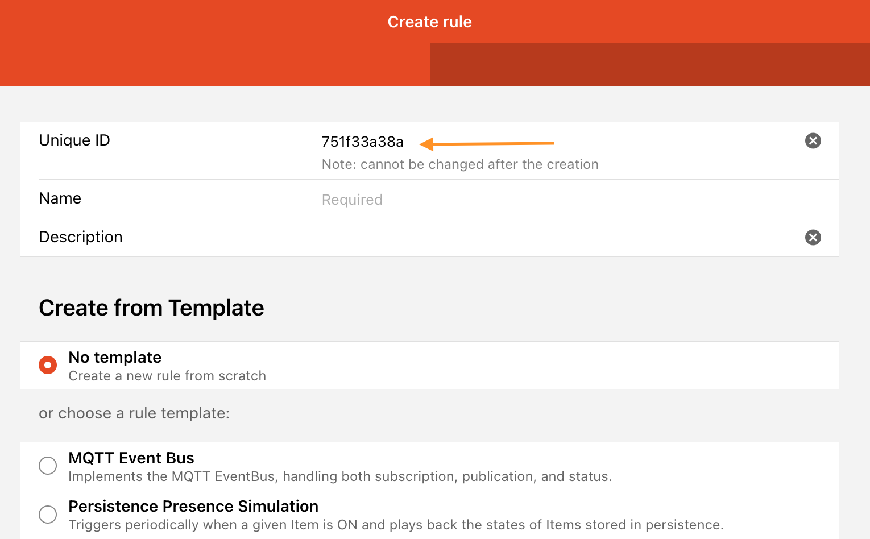Clear the Description field with its X icon
This screenshot has width=870, height=539.
(813, 237)
